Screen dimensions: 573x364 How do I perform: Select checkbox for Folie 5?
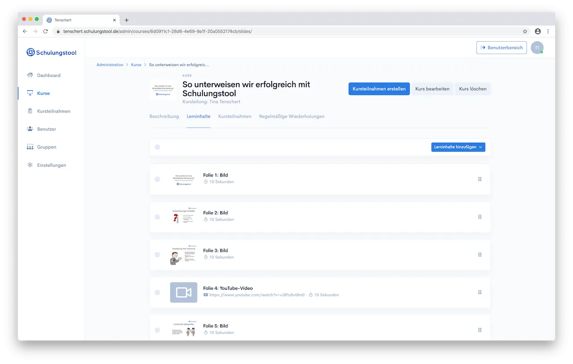pyautogui.click(x=157, y=330)
